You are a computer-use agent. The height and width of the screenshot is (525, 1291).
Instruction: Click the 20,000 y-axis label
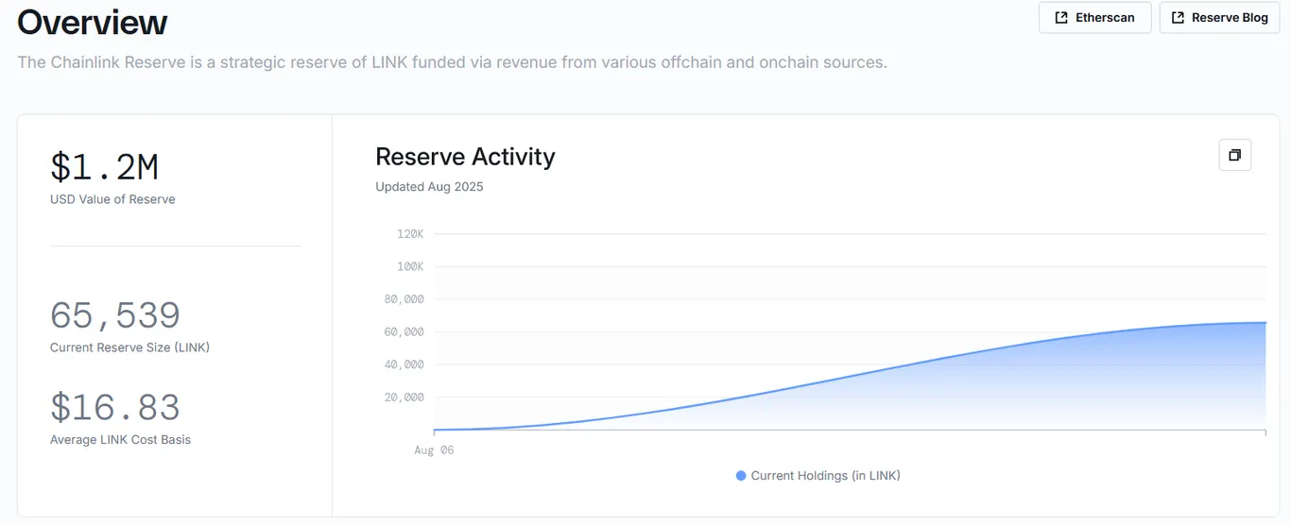click(404, 398)
